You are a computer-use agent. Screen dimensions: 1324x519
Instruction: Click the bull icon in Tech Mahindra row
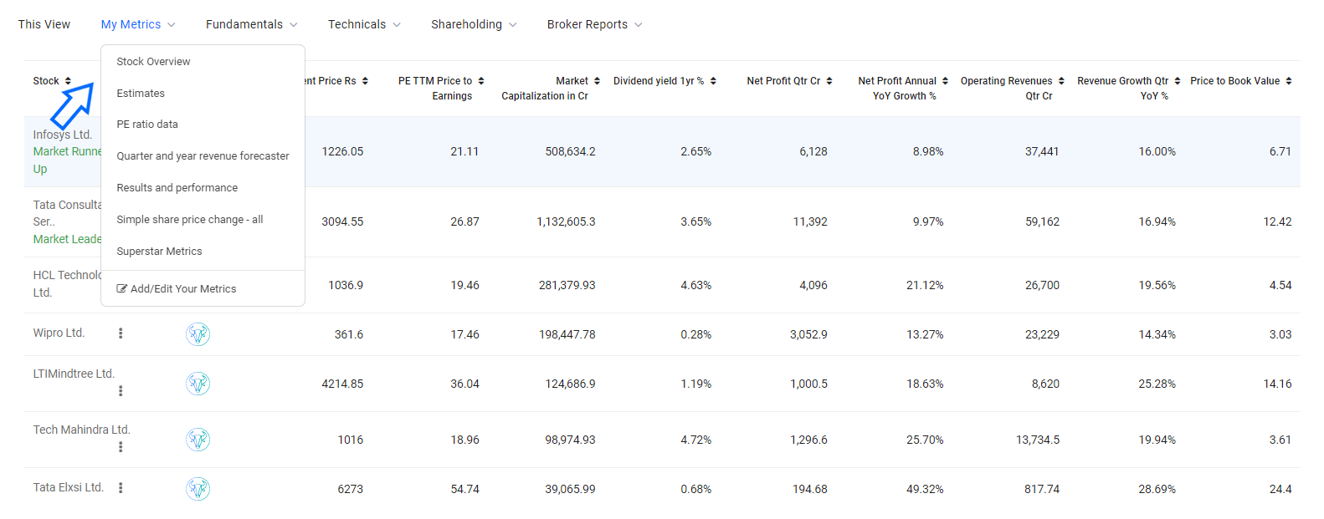pyautogui.click(x=198, y=440)
